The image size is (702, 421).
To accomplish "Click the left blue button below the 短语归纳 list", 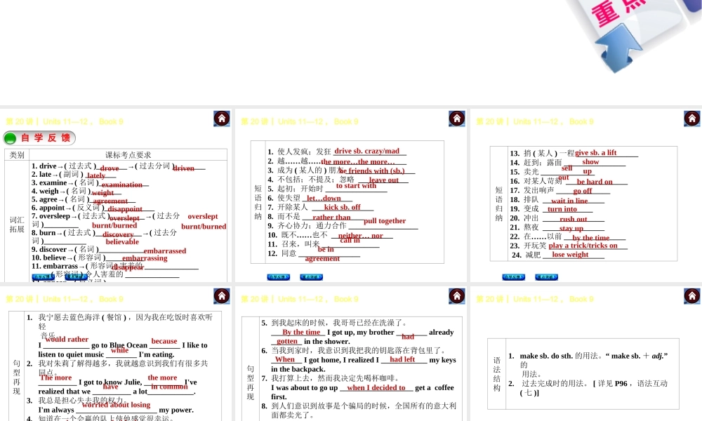I will (279, 277).
